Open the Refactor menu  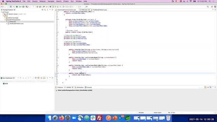42,1
